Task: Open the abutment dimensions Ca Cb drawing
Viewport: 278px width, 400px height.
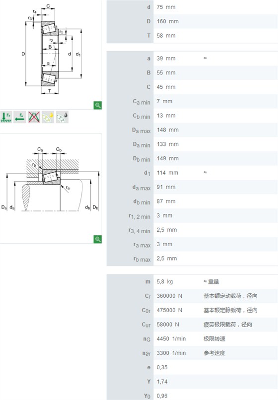Action: (x=51, y=179)
